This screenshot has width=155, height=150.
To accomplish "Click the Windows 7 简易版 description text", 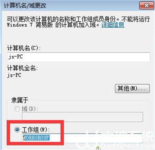I will [x=30, y=25].
